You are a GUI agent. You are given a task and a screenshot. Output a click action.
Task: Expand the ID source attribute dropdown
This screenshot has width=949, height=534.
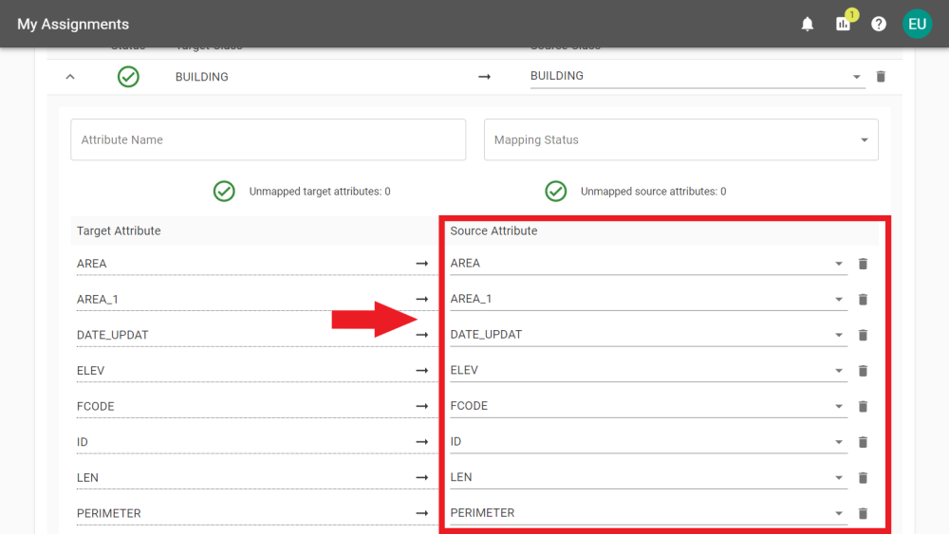[x=839, y=442]
